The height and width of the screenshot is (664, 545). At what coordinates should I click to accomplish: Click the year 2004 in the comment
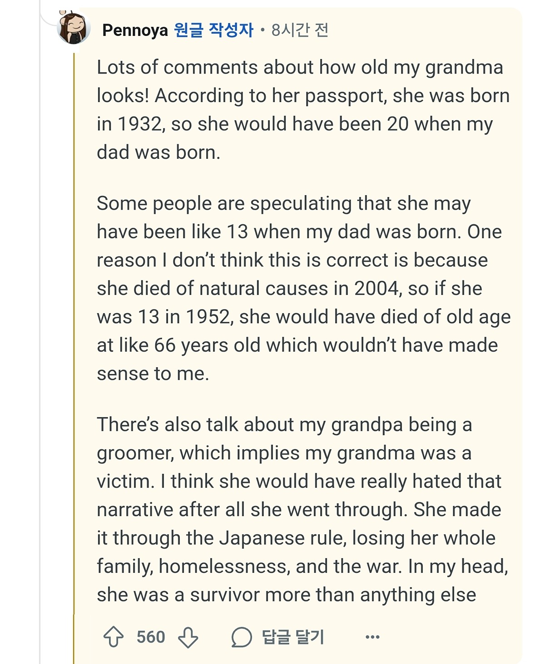[x=376, y=288]
